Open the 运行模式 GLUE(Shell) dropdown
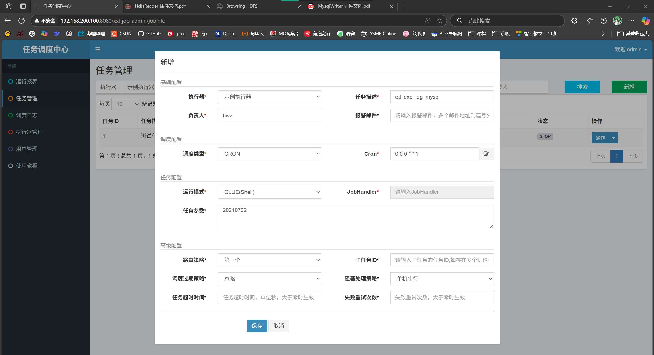The width and height of the screenshot is (654, 355). tap(269, 192)
